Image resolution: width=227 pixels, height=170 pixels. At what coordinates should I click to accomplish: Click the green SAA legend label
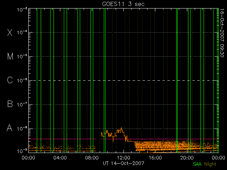click(197, 164)
